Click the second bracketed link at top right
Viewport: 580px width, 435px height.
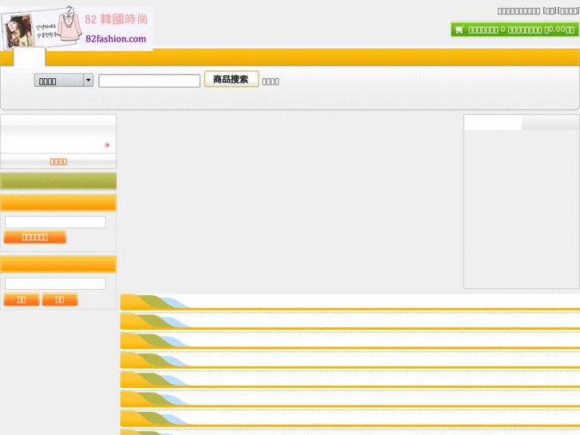click(568, 11)
